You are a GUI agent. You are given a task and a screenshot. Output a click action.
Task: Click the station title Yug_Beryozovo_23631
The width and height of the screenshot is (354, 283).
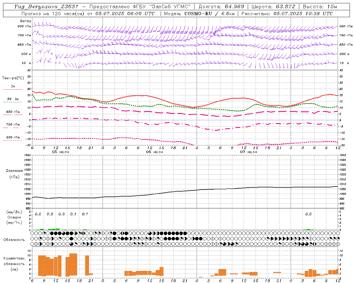(x=46, y=7)
